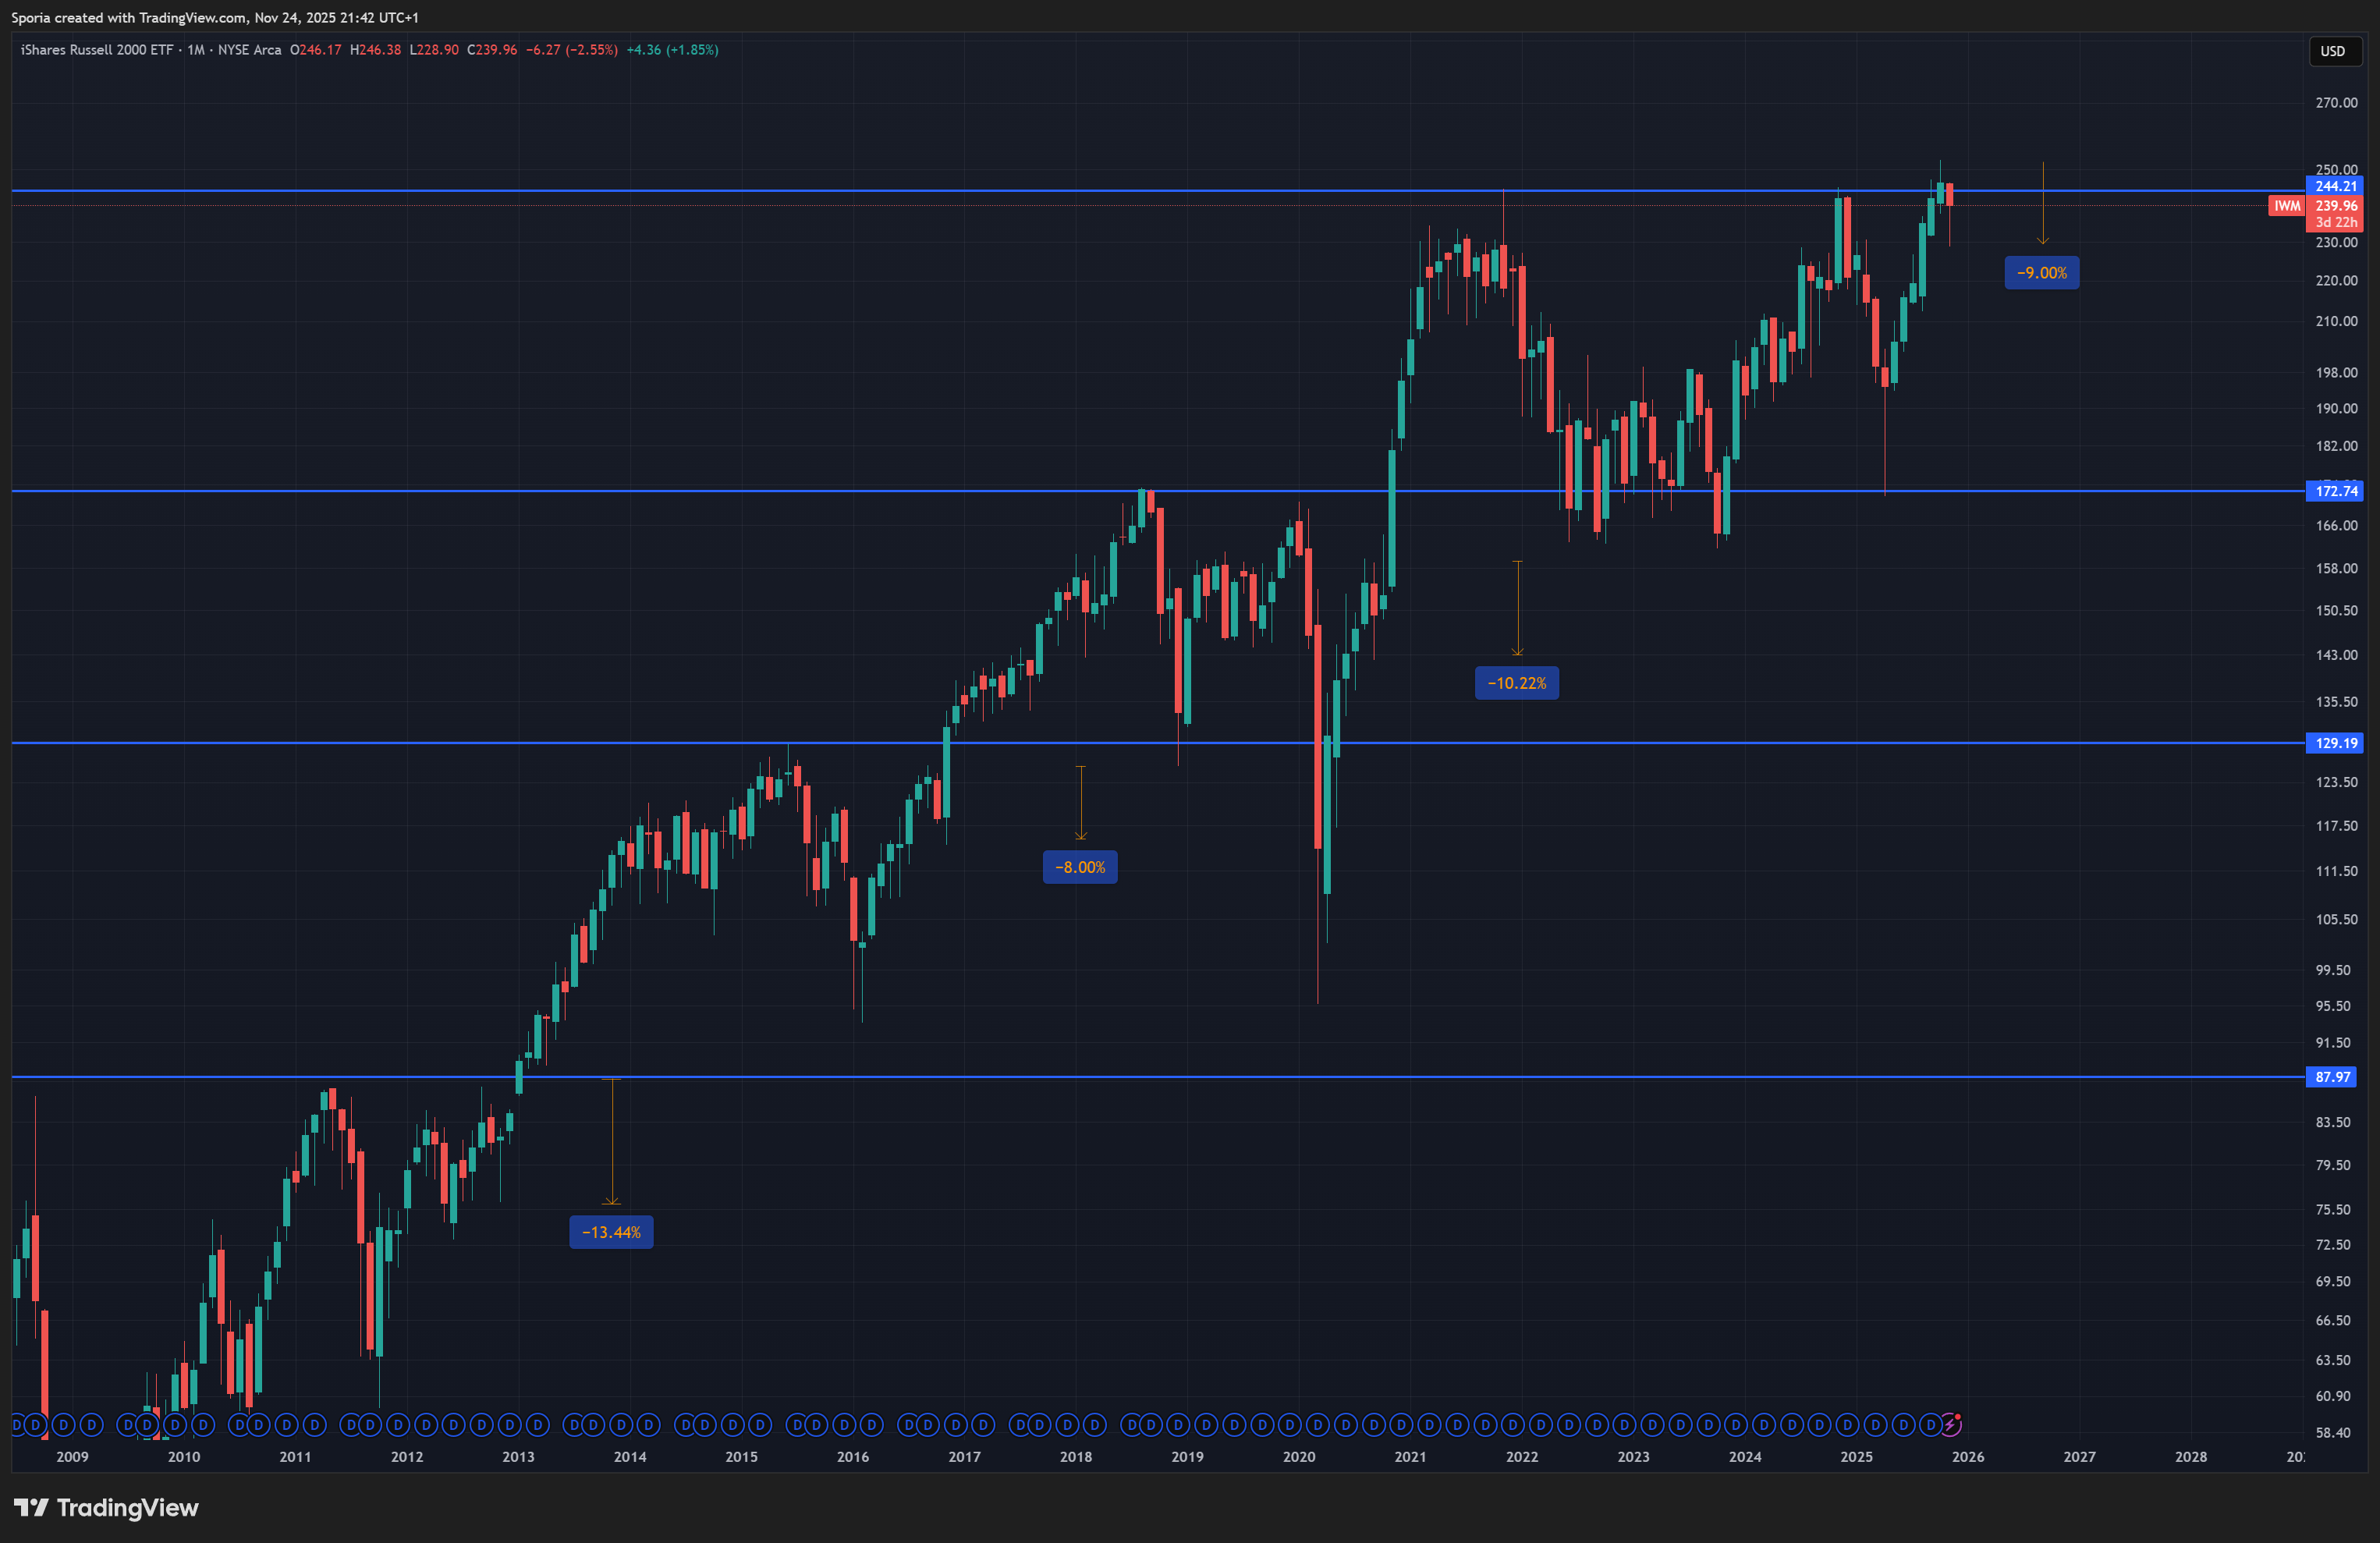The image size is (2380, 1543).
Task: Click the 2026 label on time axis
Action: (1968, 1457)
